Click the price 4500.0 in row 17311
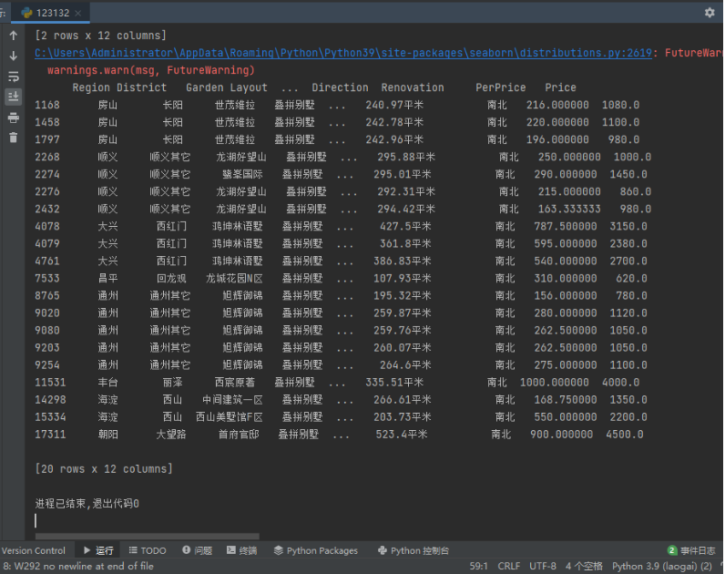The width and height of the screenshot is (725, 574). click(x=625, y=435)
